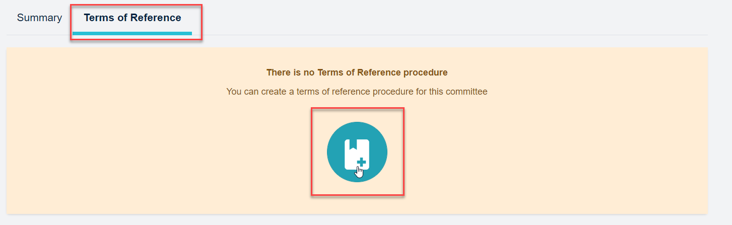Screen dimensions: 732x225
Task: Click the word "Summary" in the tab bar
Action: tap(39, 18)
